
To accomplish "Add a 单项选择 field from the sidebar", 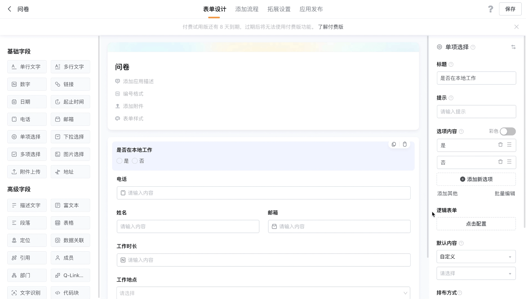I will coord(27,137).
